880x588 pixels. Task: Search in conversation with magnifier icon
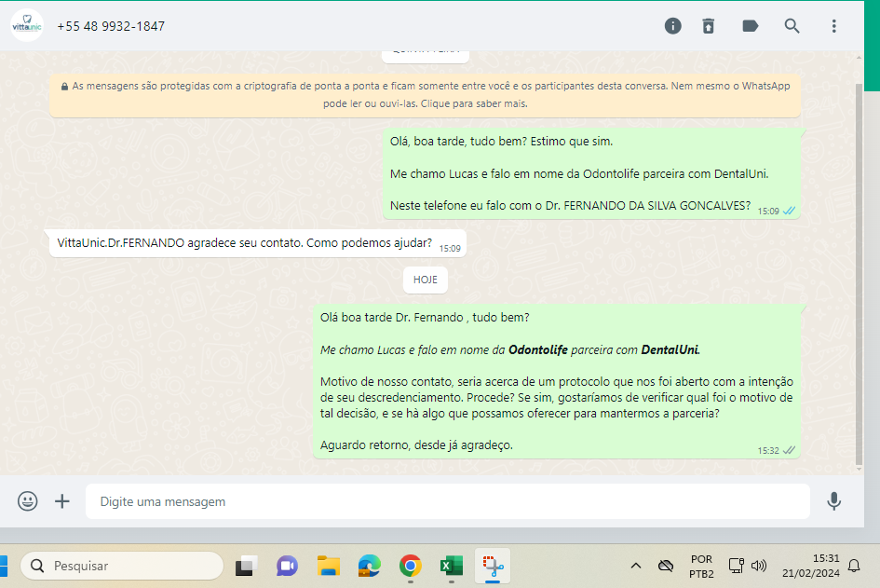tap(792, 26)
